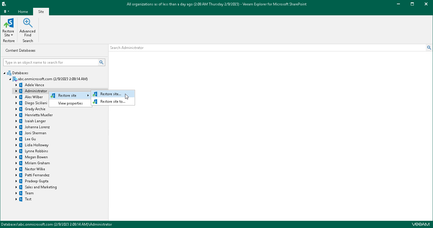This screenshot has width=433, height=228.
Task: Open the hamburger menu next to Home
Action: pos(6,11)
